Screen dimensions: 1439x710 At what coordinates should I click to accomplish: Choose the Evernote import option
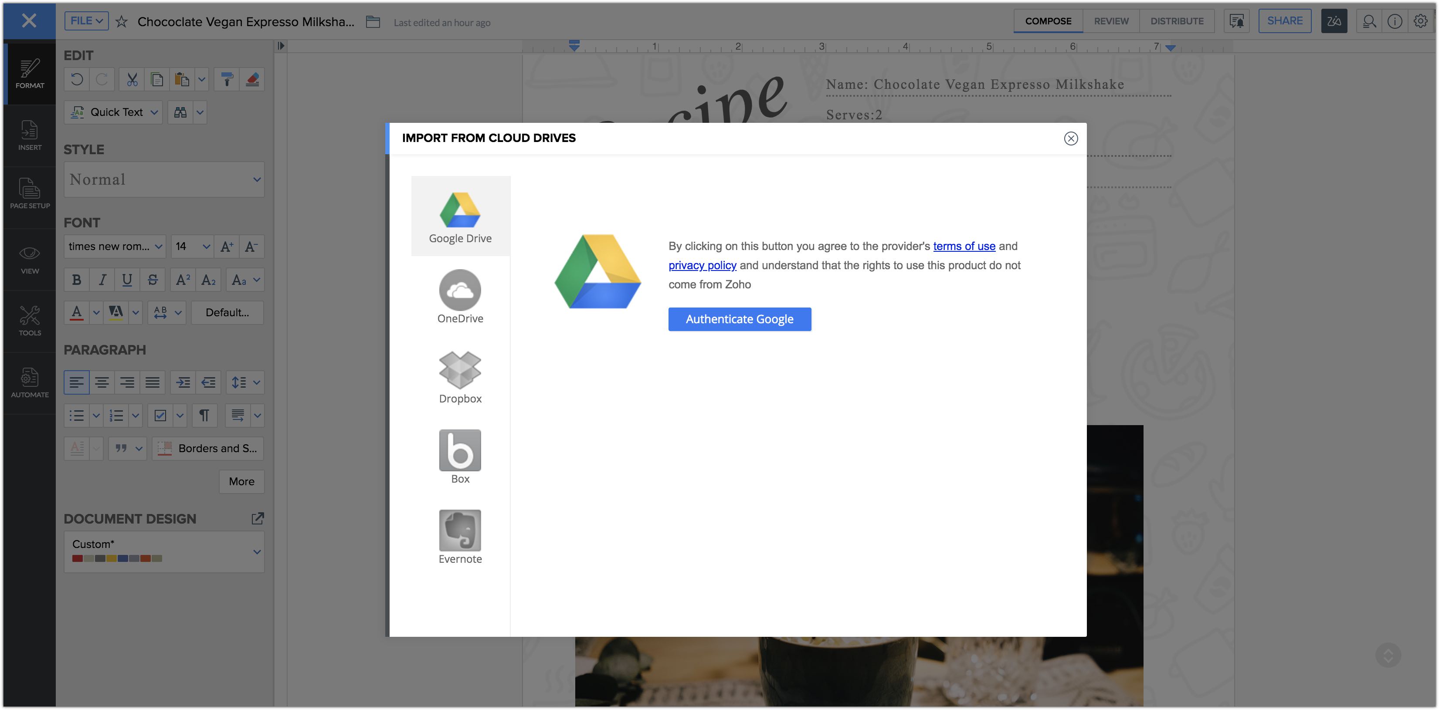tap(460, 531)
